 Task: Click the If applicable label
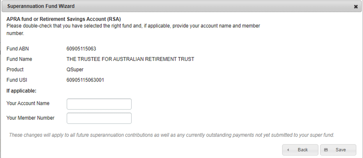[x=21, y=91]
